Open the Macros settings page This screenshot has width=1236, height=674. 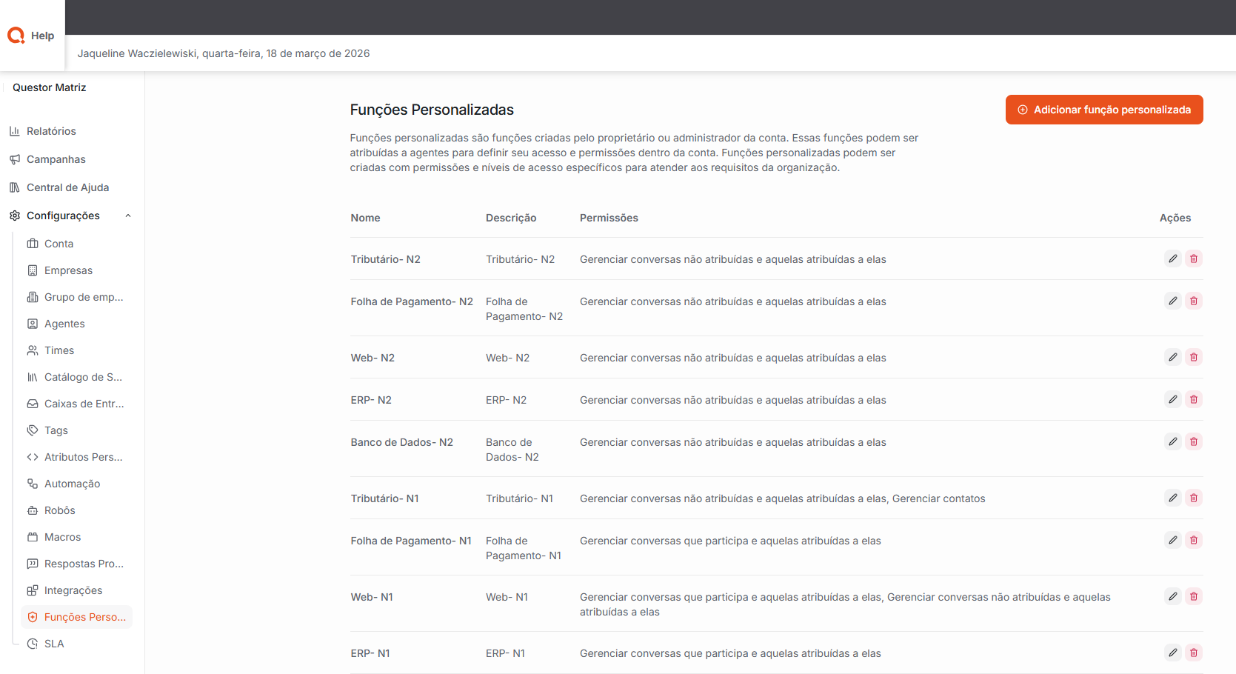coord(62,537)
